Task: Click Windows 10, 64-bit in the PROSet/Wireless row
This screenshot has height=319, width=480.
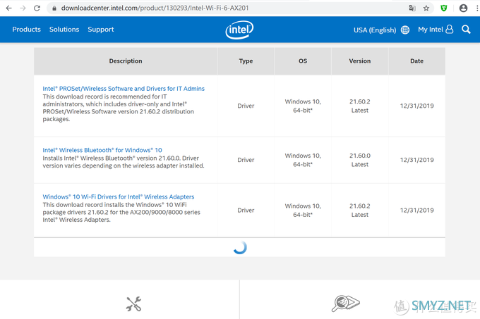Action: point(303,106)
